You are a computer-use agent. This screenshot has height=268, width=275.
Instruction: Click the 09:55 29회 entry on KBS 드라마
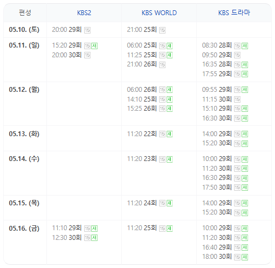(217, 90)
